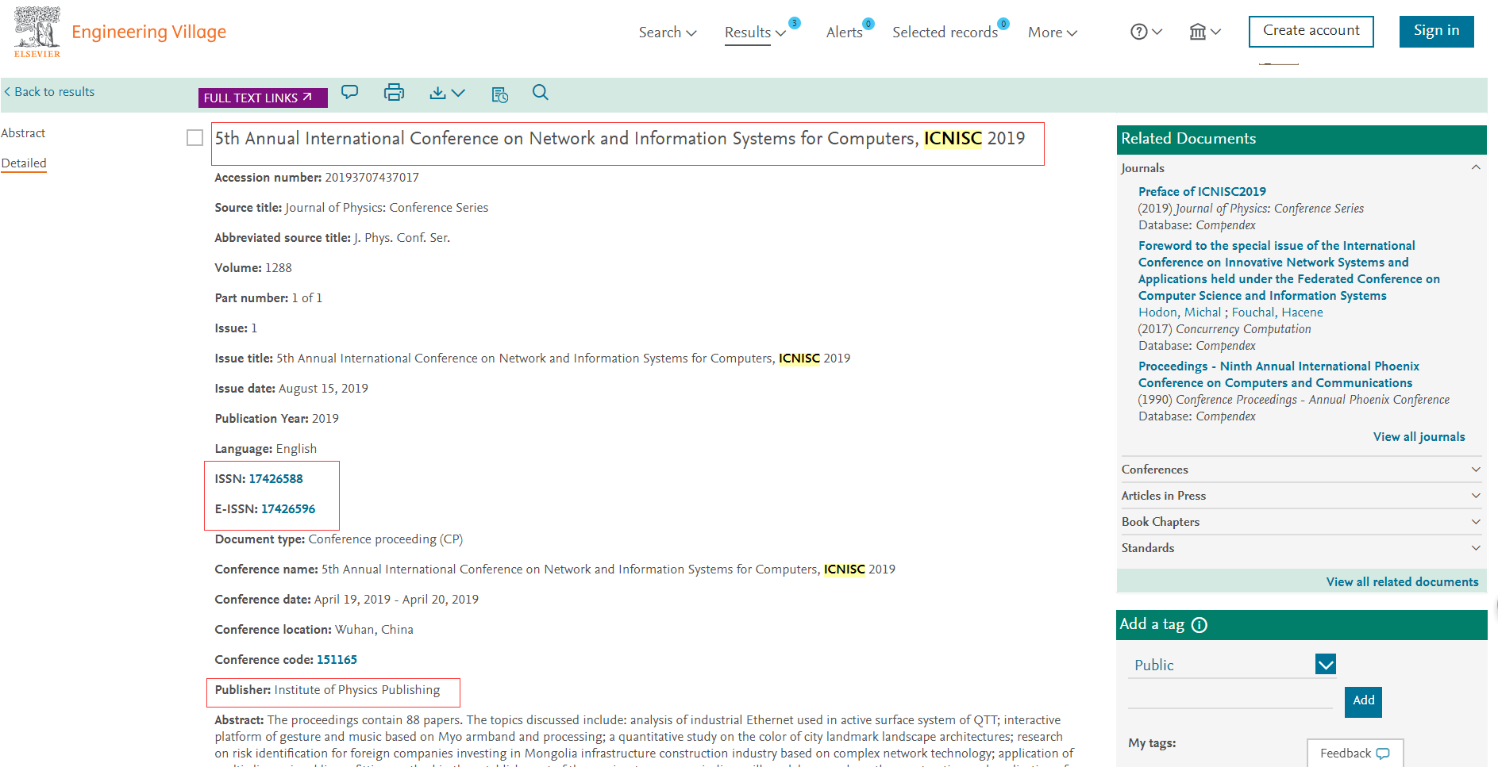This screenshot has width=1498, height=767.
Task: Open the Alerts menu item
Action: 844,33
